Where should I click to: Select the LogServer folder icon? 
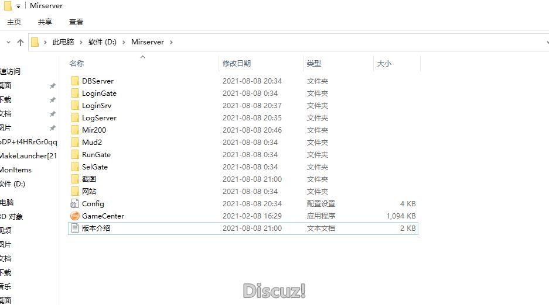point(75,118)
